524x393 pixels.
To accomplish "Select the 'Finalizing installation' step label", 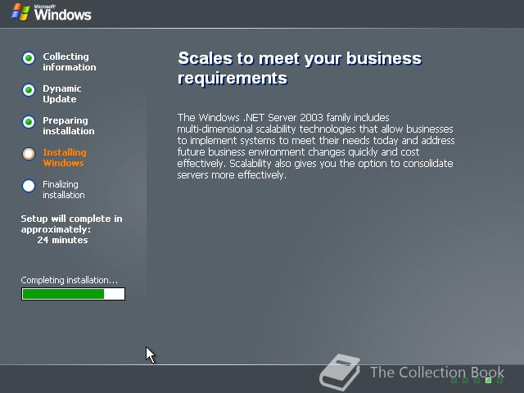I will [x=64, y=189].
